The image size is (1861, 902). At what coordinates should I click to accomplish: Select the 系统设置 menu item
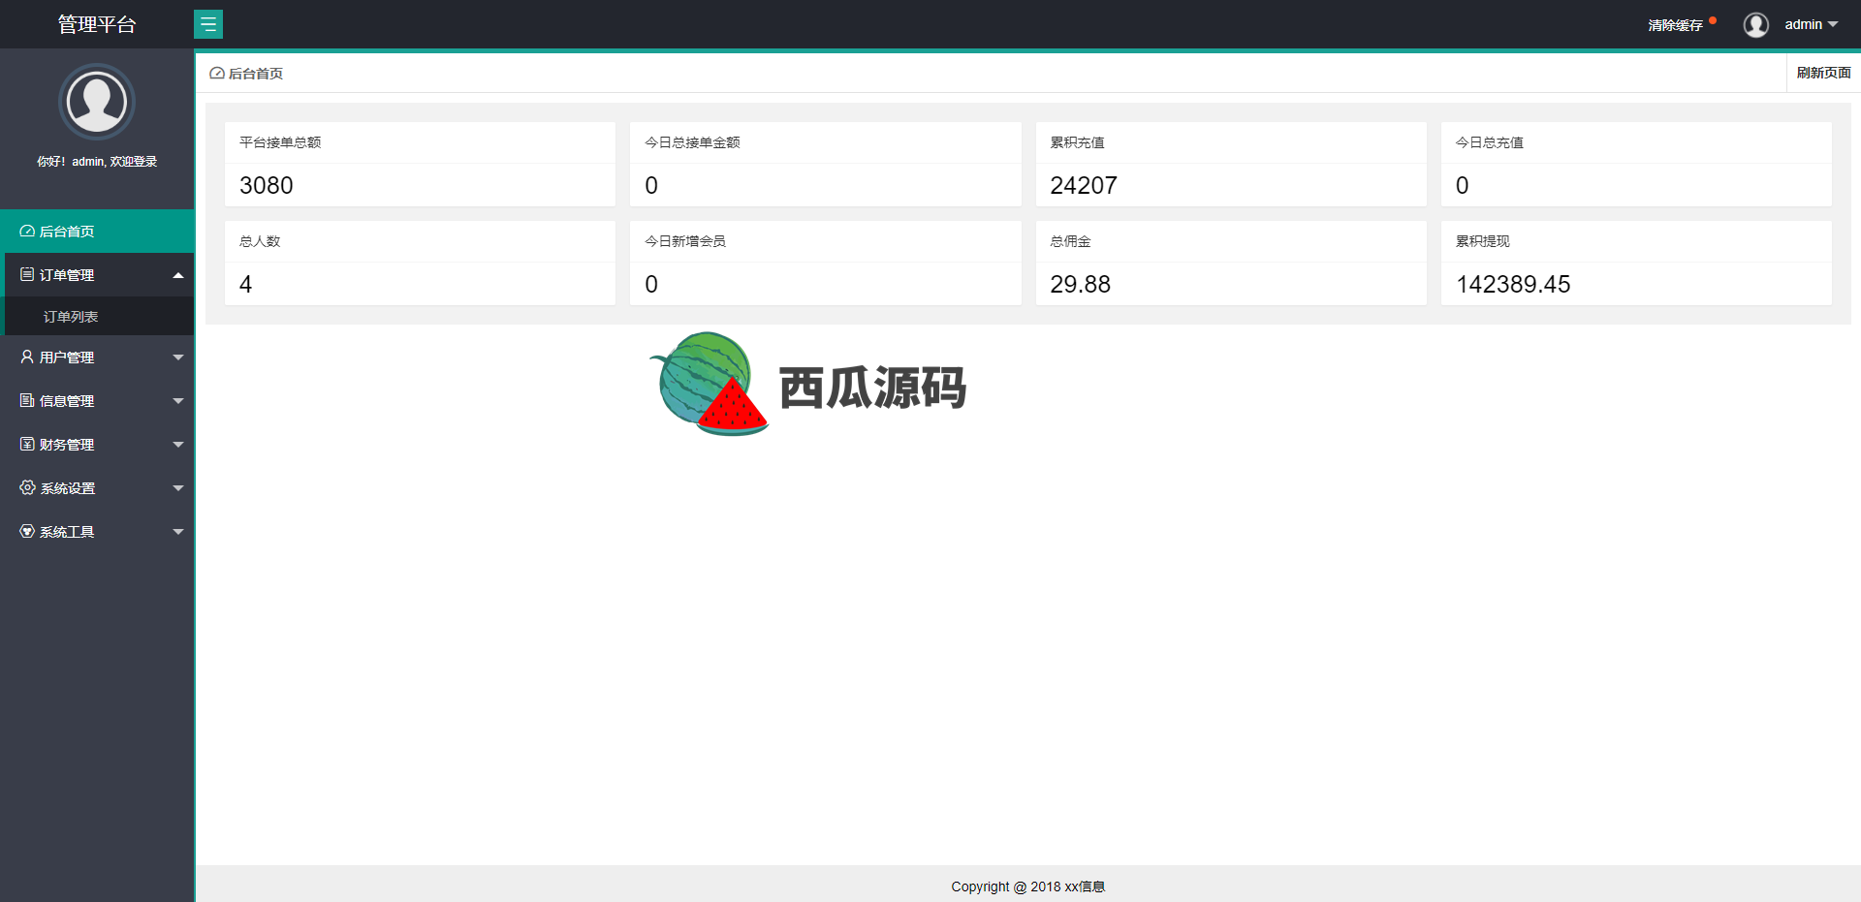[x=97, y=488]
